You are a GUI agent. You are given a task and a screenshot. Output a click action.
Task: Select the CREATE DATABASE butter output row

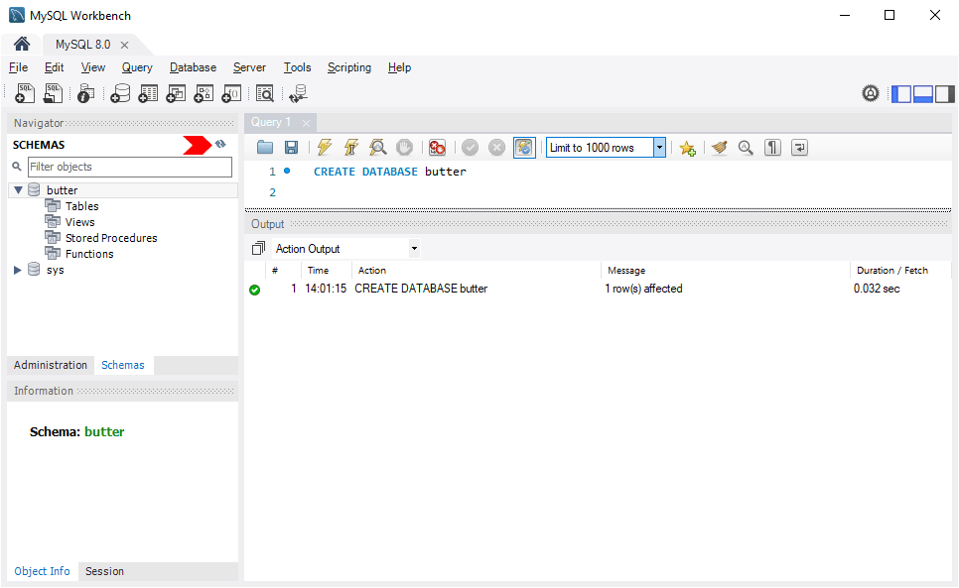coord(598,289)
